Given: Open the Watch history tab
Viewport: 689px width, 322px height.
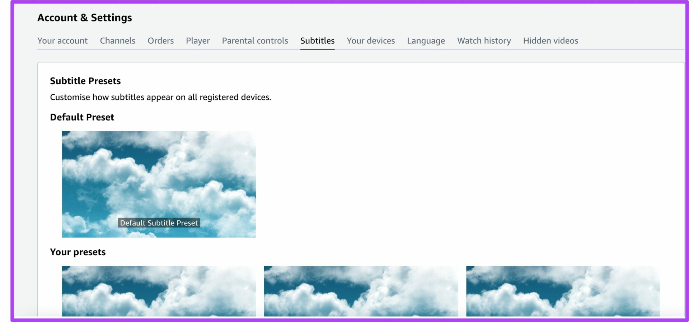Looking at the screenshot, I should coord(484,41).
